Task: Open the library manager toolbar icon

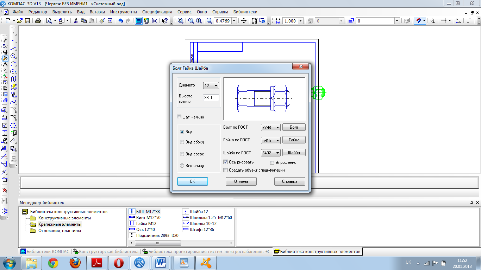Action: point(139,21)
